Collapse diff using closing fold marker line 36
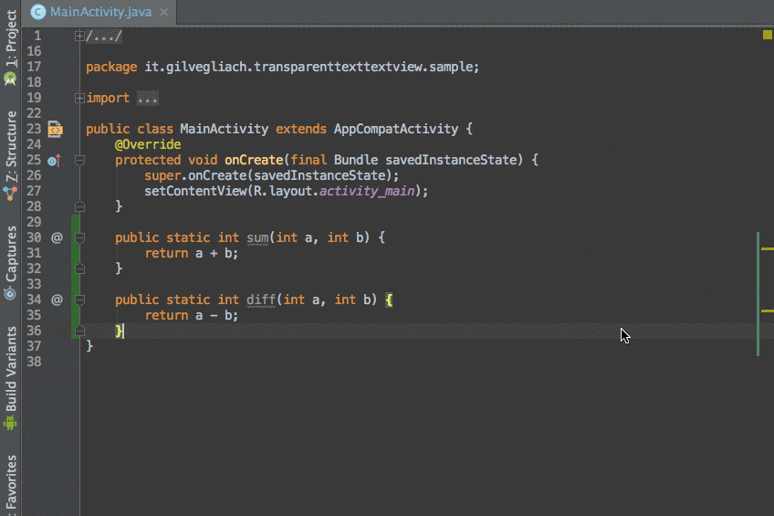Screen dimensions: 774x516 click(79, 331)
